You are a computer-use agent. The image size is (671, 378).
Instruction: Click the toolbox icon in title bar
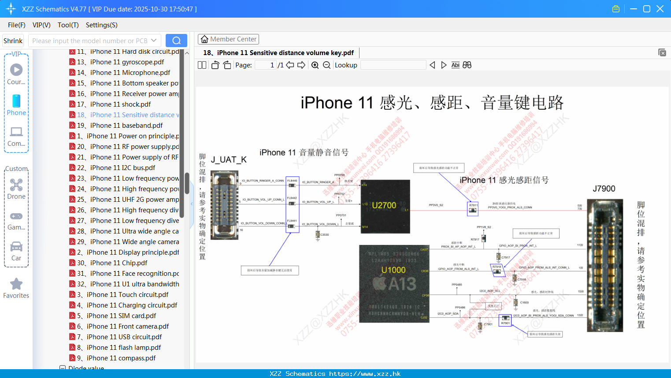tap(616, 9)
